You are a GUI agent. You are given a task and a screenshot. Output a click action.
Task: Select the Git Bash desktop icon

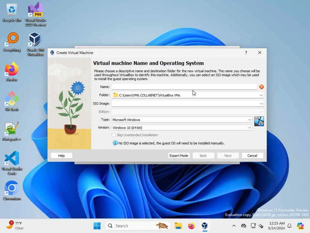point(12,101)
